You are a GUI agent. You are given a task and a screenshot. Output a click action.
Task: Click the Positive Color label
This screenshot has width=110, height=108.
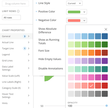point(47,12)
